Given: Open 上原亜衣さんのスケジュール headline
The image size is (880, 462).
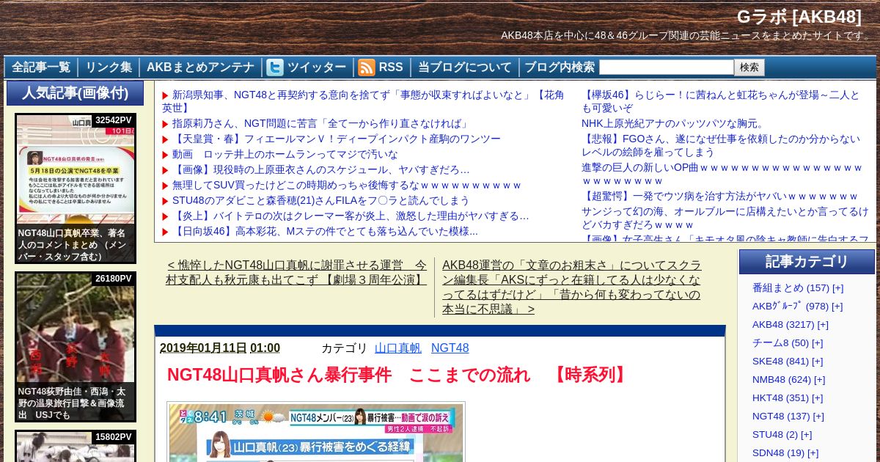Looking at the screenshot, I should point(320,170).
